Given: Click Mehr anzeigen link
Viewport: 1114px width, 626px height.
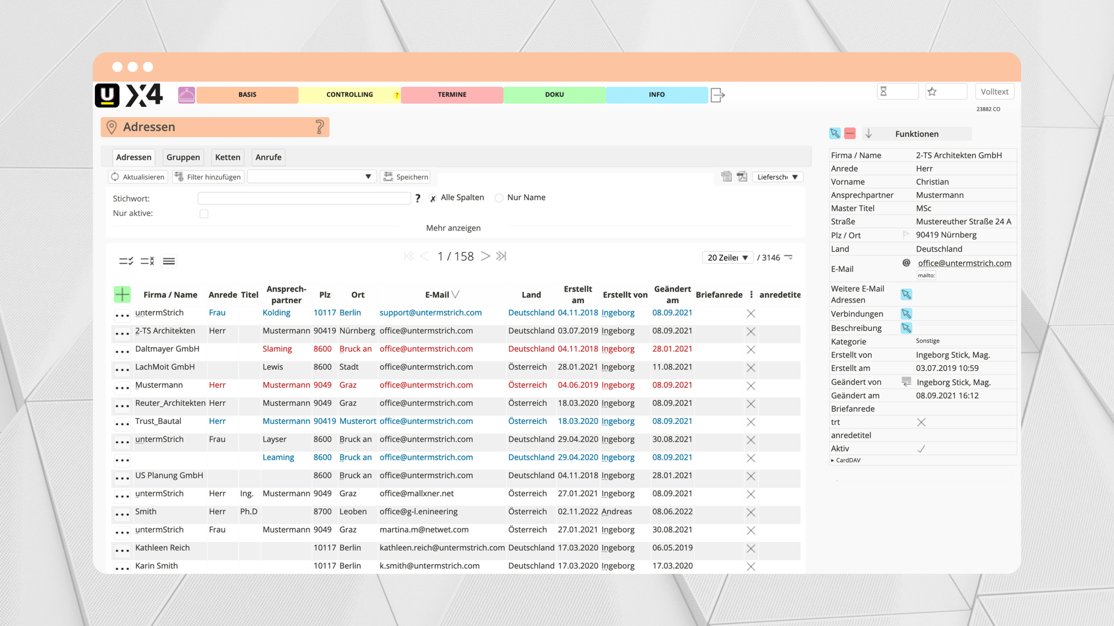Looking at the screenshot, I should point(453,228).
